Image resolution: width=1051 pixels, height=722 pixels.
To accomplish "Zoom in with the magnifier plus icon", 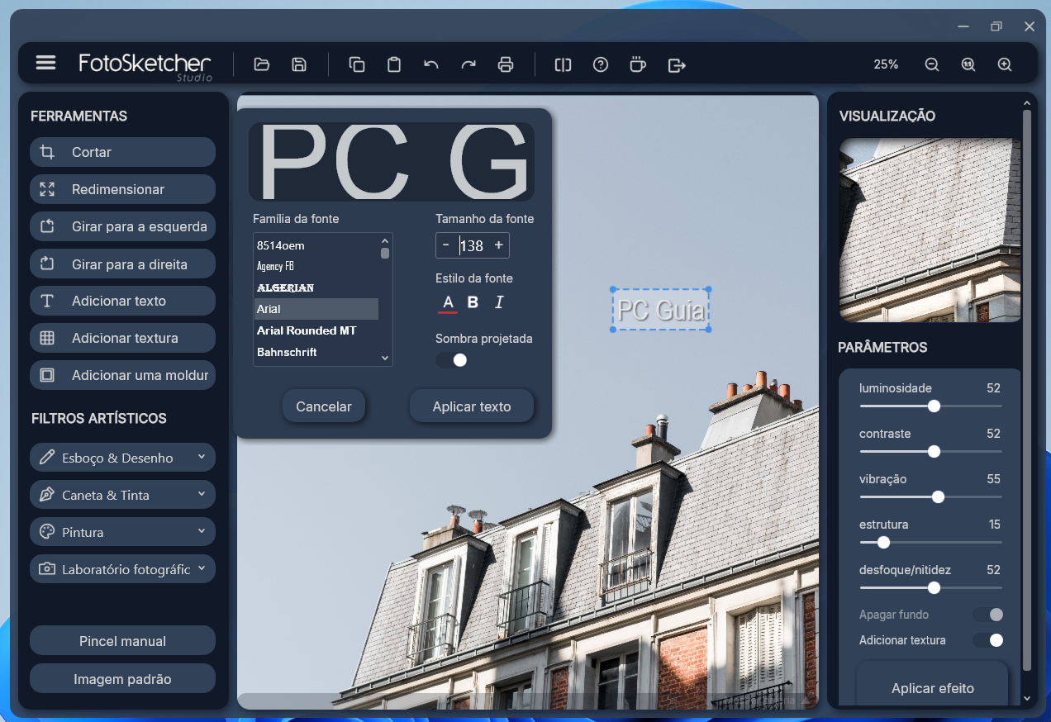I will (1005, 64).
